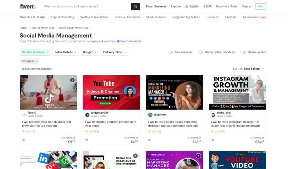The width and height of the screenshot is (288, 169).
Task: Open How Fiverr Works link
Action: coord(131,41)
